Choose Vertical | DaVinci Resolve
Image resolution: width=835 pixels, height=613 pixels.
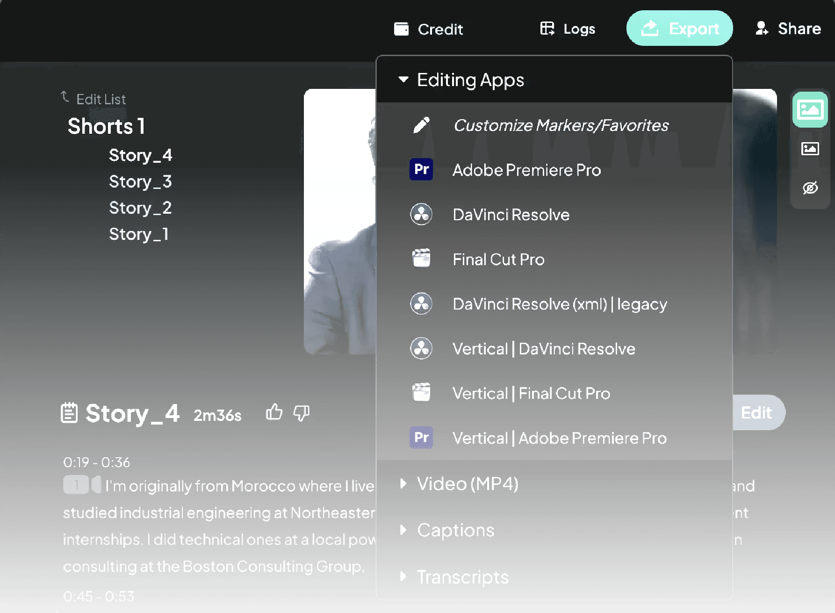tap(544, 349)
